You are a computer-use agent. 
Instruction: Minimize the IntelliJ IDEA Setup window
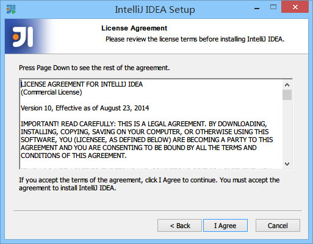pos(257,9)
